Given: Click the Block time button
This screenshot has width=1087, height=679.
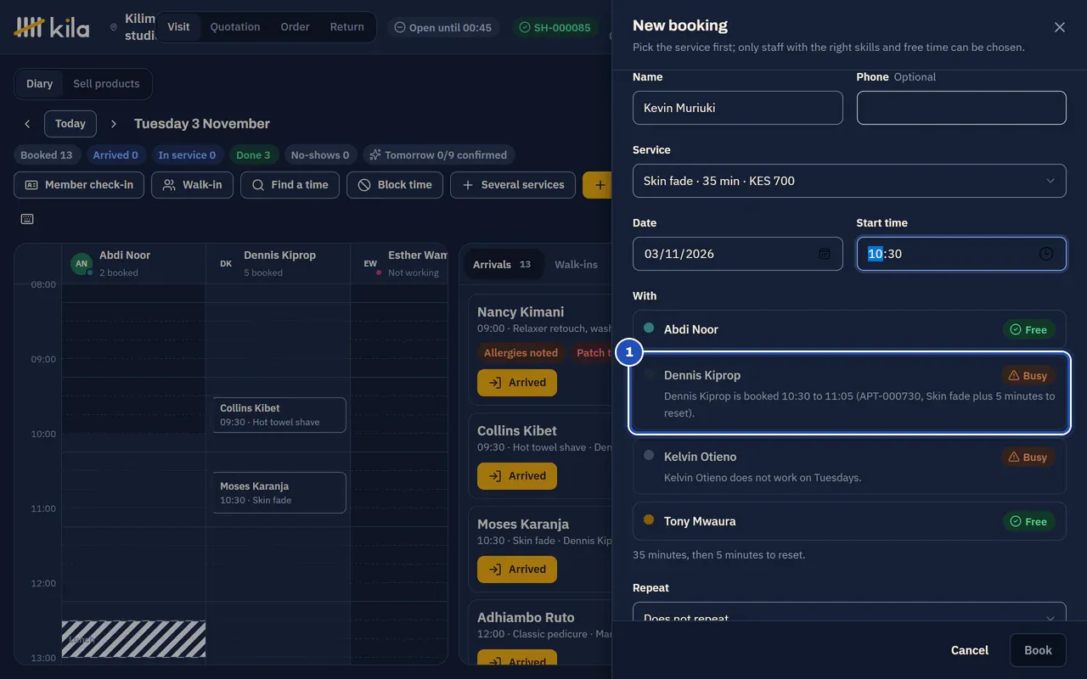Looking at the screenshot, I should point(395,185).
